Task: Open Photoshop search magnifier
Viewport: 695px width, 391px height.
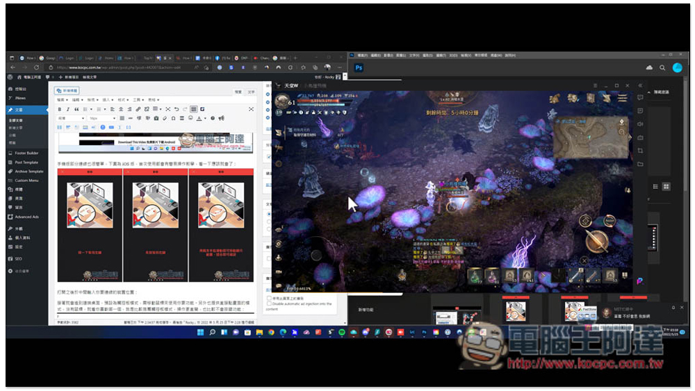Action: (x=662, y=68)
